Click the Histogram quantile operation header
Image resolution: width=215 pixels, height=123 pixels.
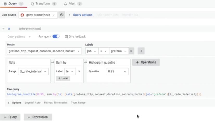109,63
